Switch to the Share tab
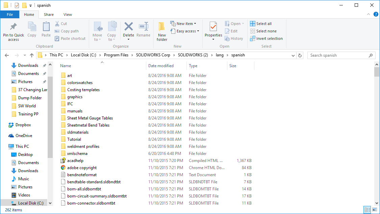 [x=49, y=15]
